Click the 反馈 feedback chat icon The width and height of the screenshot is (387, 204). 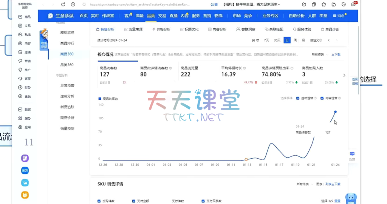(x=352, y=154)
